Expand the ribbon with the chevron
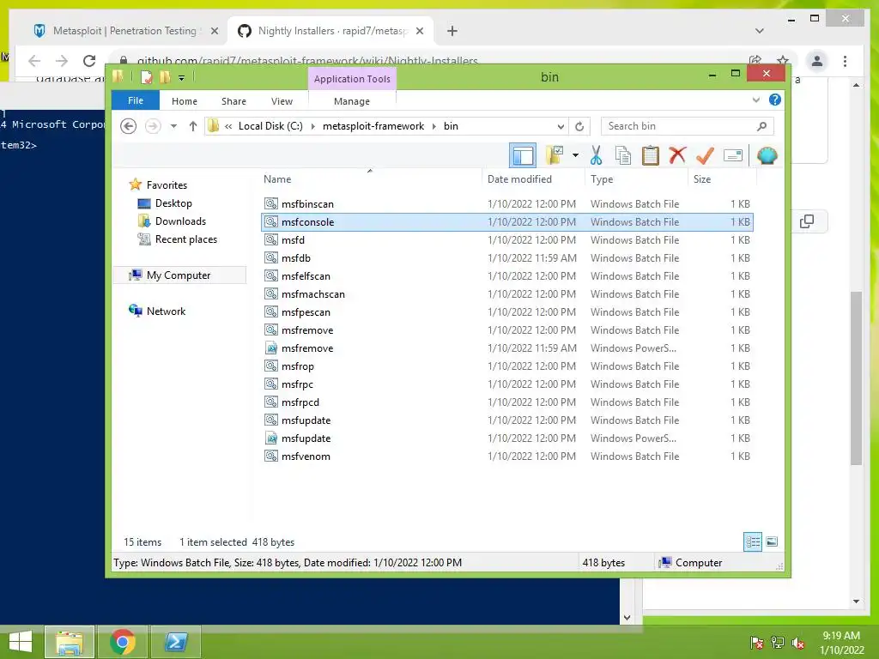 click(755, 100)
